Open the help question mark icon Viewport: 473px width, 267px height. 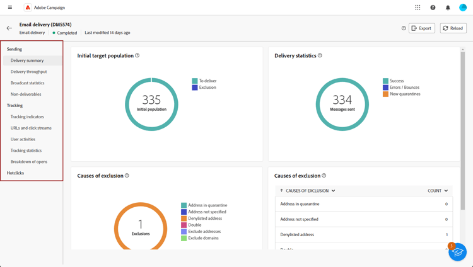pos(433,8)
